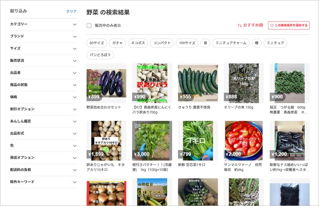Screen dimensions: 319x206
Task: Select the ガチャ keyword chip
Action: pyautogui.click(x=117, y=43)
